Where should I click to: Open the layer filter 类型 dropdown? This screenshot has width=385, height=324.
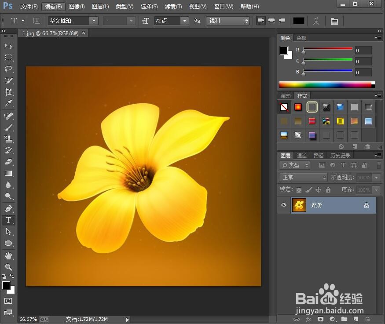coord(295,165)
